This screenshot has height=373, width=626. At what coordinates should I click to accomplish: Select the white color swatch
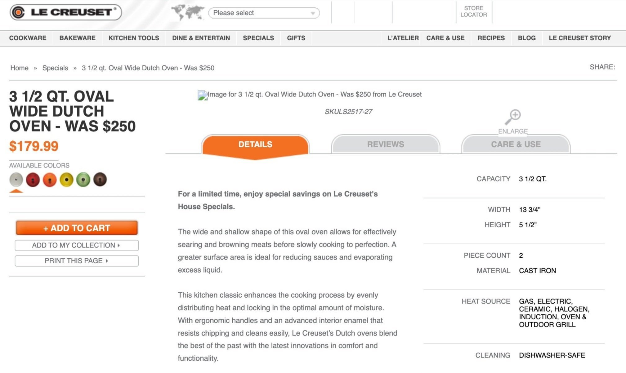tap(16, 180)
